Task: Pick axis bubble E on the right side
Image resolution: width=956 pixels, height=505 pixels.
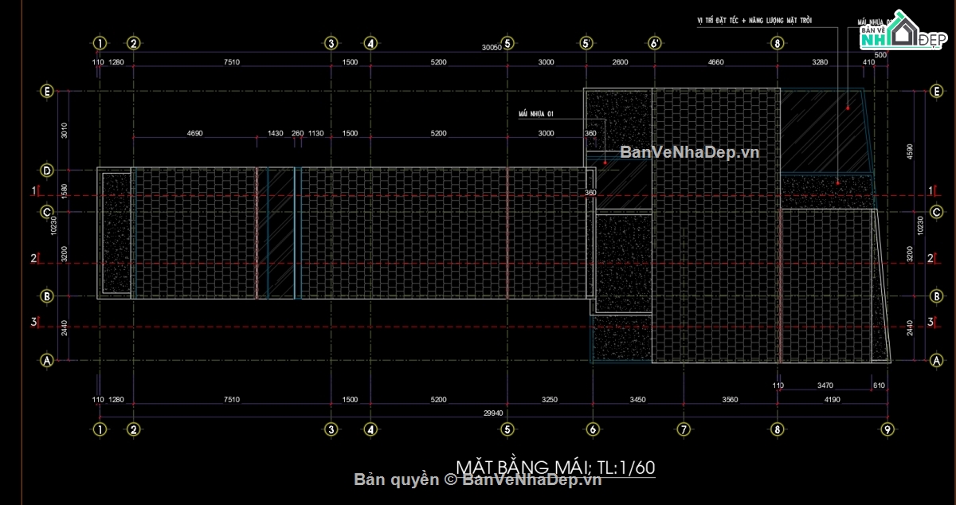Action: tap(934, 92)
